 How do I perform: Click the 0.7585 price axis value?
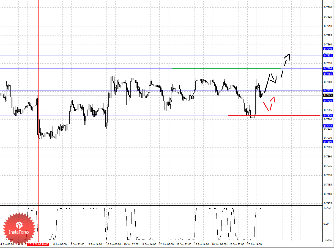328,147
